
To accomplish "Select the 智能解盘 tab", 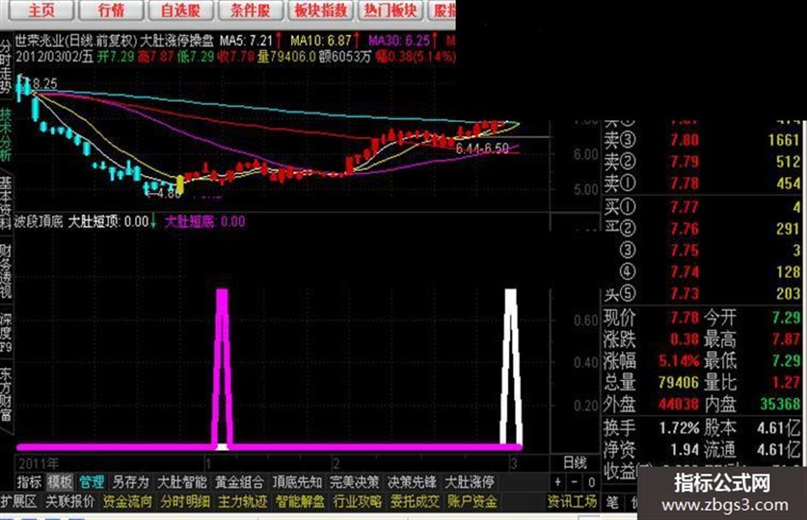I will (300, 501).
